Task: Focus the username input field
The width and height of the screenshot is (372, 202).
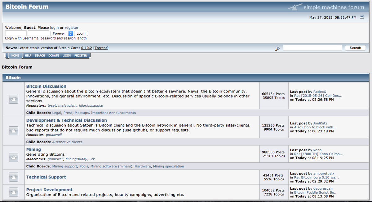Action: [x=16, y=33]
